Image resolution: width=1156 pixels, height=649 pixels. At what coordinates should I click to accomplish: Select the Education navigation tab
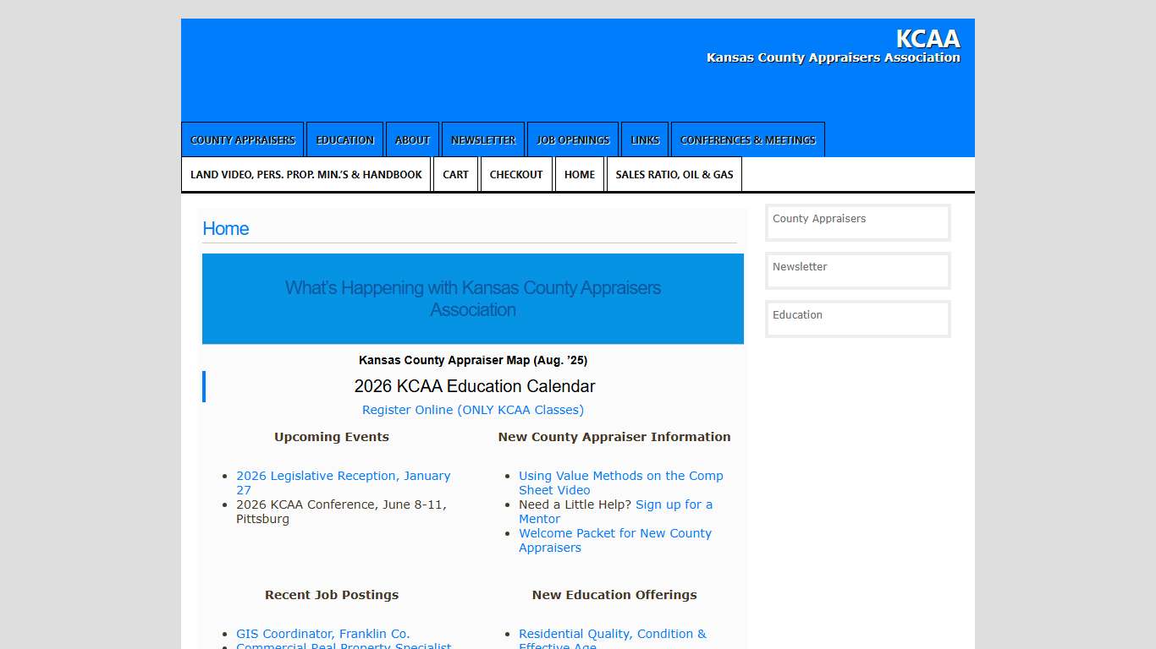coord(344,140)
